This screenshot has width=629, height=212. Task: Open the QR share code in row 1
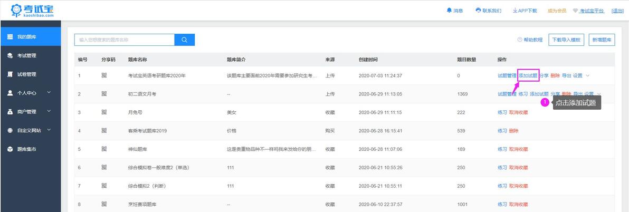point(104,75)
